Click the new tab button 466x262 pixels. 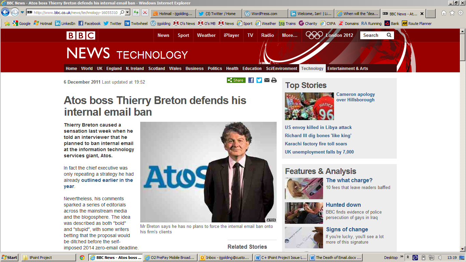(431, 14)
